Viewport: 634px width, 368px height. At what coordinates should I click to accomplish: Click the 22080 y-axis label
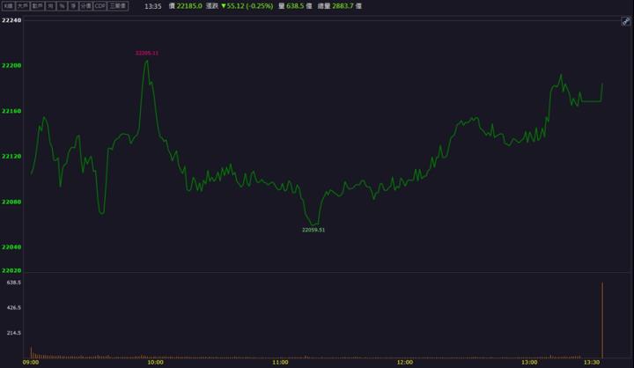tap(11, 202)
